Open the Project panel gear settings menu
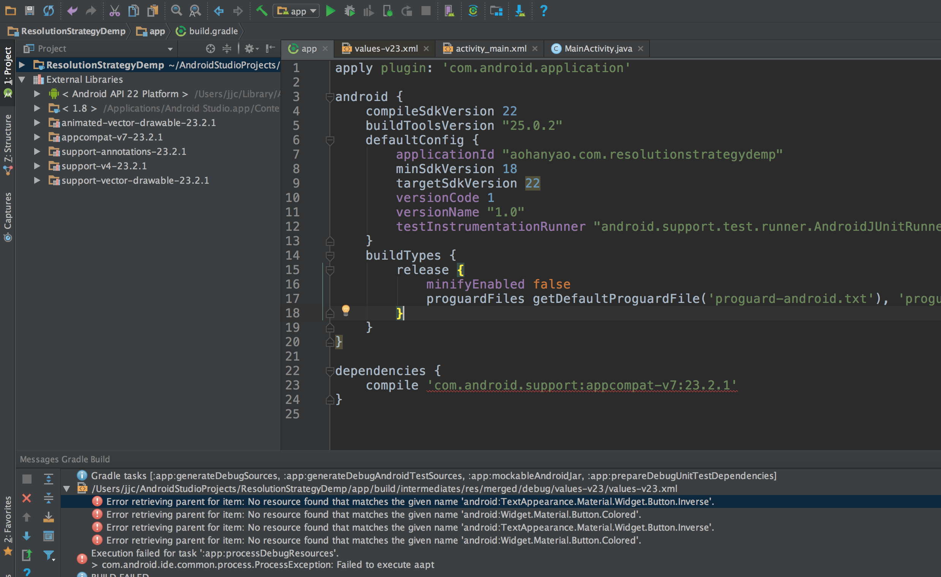 (x=251, y=49)
